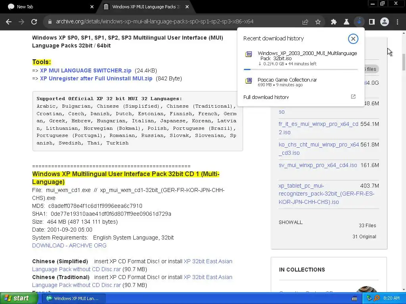Open the side panel icon

click(372, 22)
